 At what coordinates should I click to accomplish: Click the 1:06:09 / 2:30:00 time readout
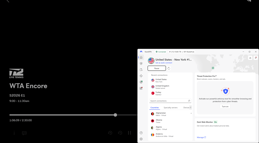21,120
